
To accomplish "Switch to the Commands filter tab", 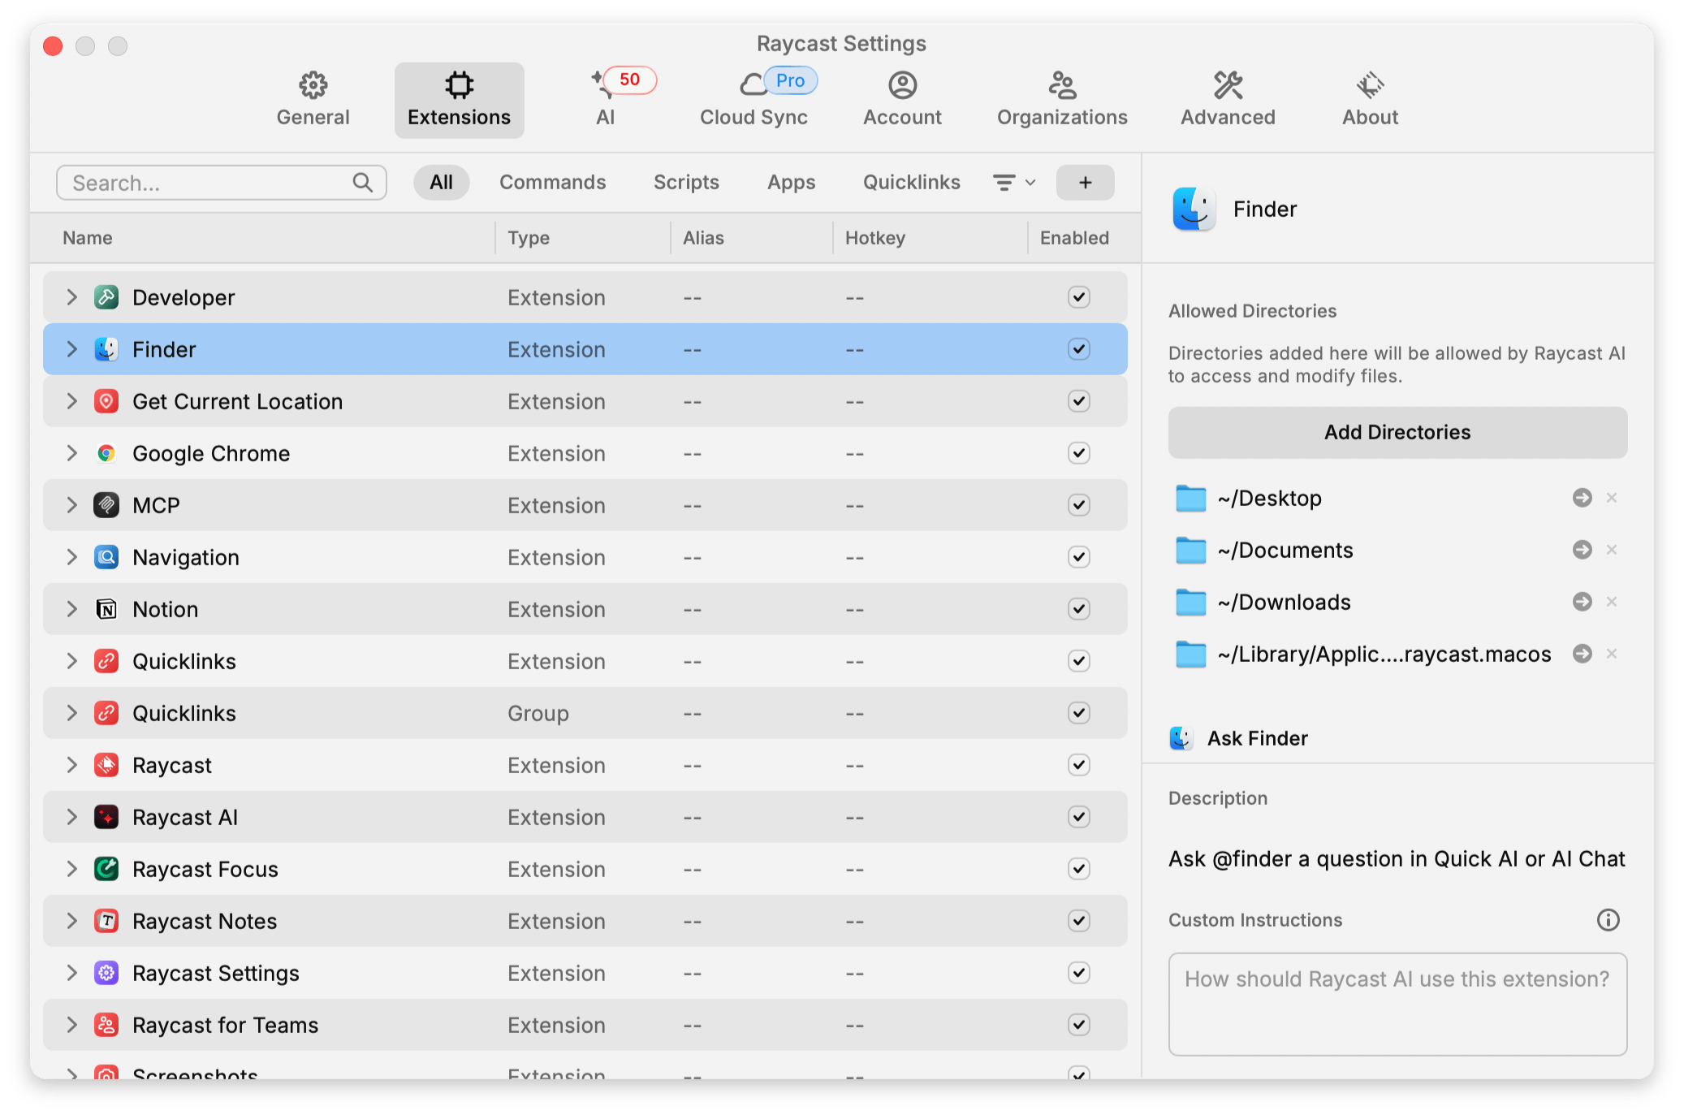I will 552,183.
